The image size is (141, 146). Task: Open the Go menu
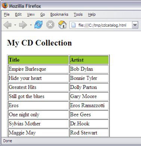tap(43, 15)
